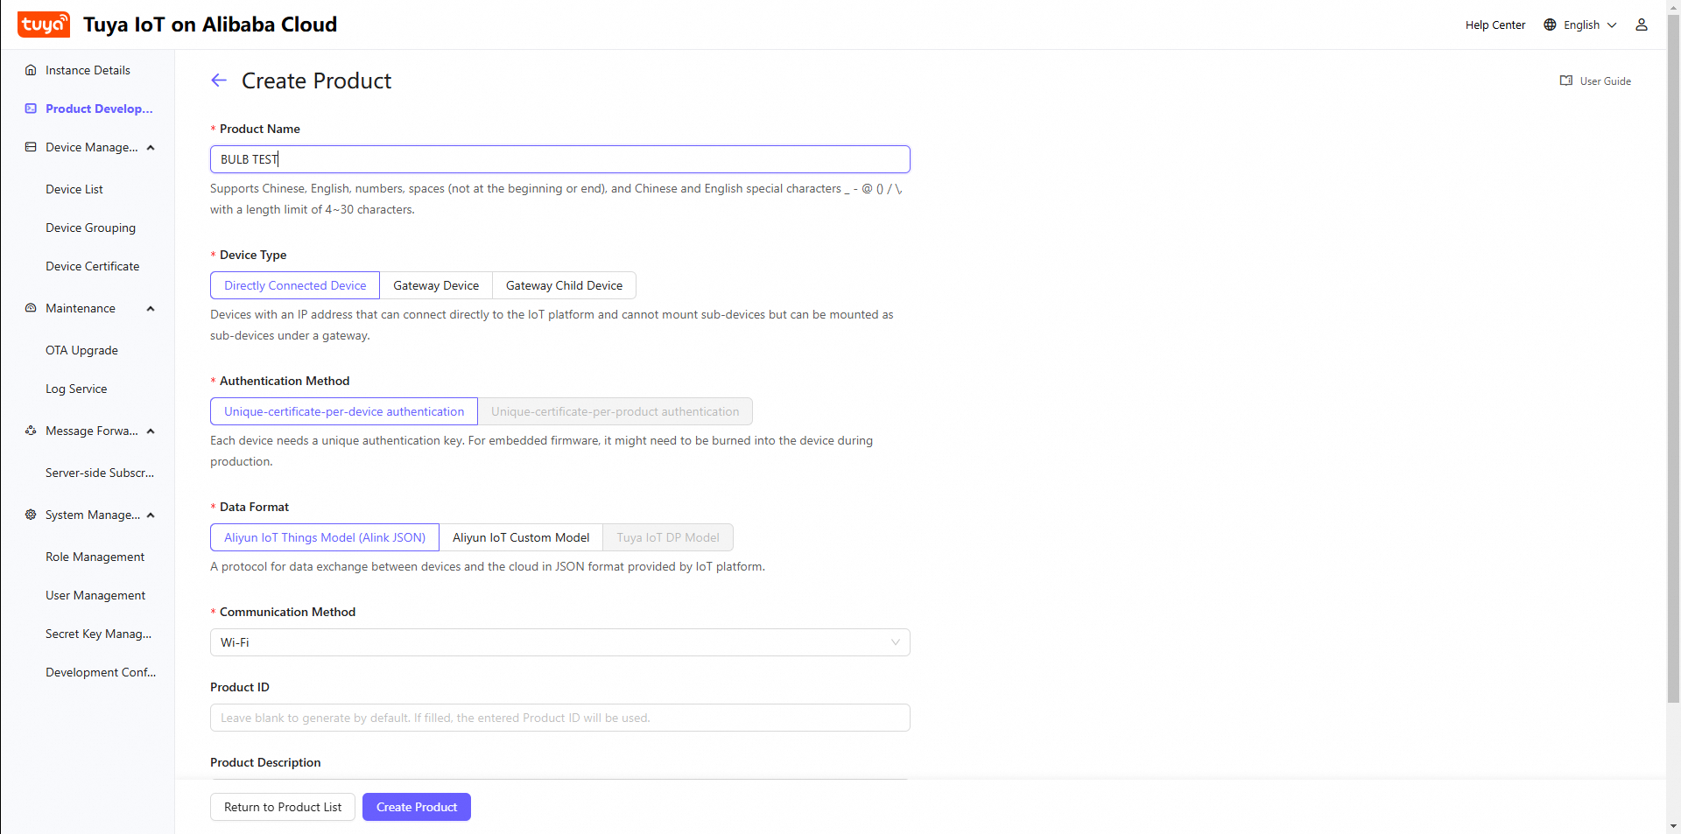
Task: Click the Tuya logo icon
Action: [x=44, y=25]
